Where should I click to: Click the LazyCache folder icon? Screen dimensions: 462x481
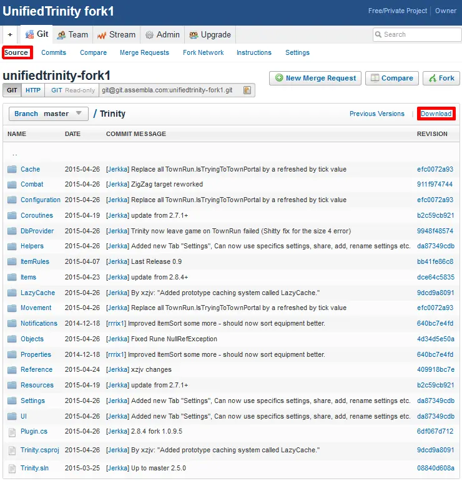pyautogui.click(x=12, y=293)
